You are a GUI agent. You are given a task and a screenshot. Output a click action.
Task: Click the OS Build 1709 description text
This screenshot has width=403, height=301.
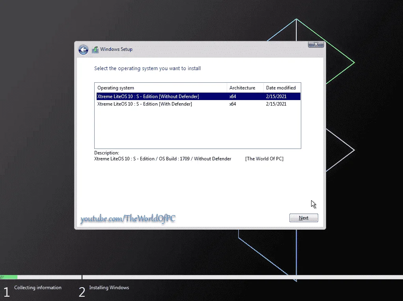point(163,159)
